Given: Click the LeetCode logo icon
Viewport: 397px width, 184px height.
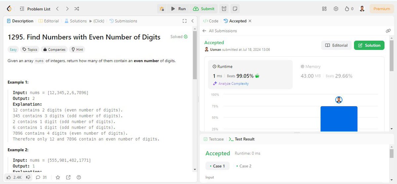Looking at the screenshot, I should (x=9, y=9).
